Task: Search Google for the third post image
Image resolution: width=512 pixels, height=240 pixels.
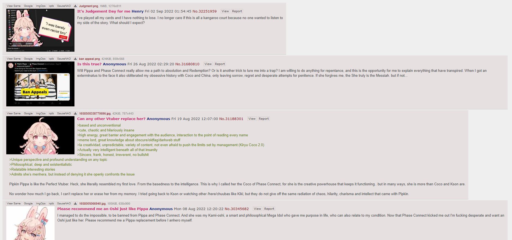Action: [28, 113]
